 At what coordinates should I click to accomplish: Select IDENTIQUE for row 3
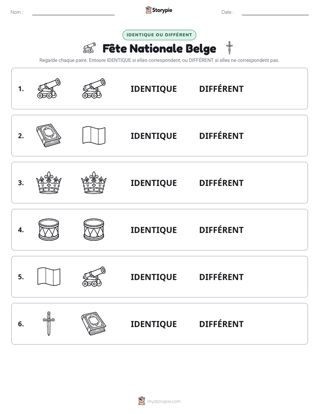click(154, 183)
